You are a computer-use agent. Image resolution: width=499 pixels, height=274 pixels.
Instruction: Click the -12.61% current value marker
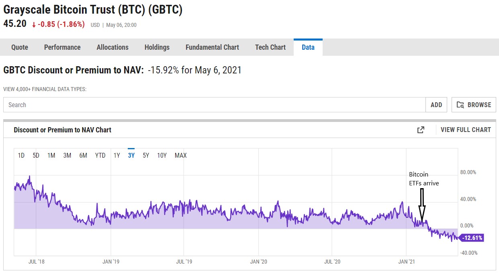tap(471, 238)
